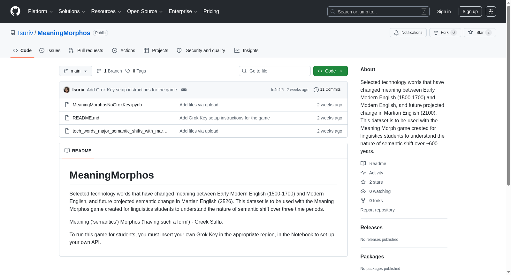
Task: Open the command palette icon button
Action: (491, 11)
